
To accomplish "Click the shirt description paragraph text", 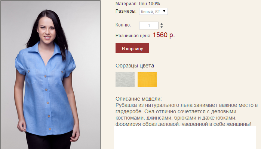I will 187,114.
